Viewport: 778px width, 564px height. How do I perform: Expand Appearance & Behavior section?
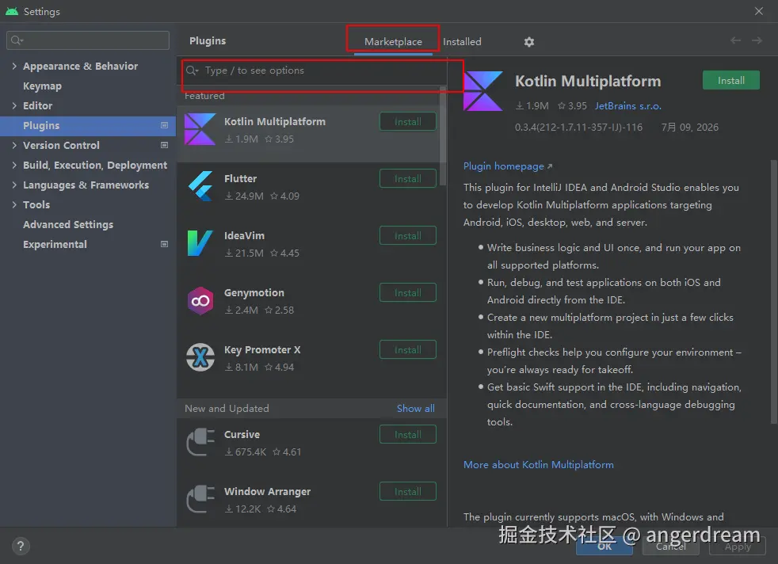[14, 66]
